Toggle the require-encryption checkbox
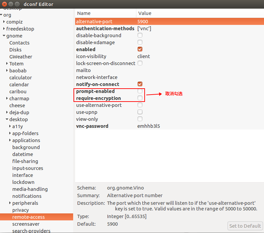The height and width of the screenshot is (233, 264). [140, 98]
